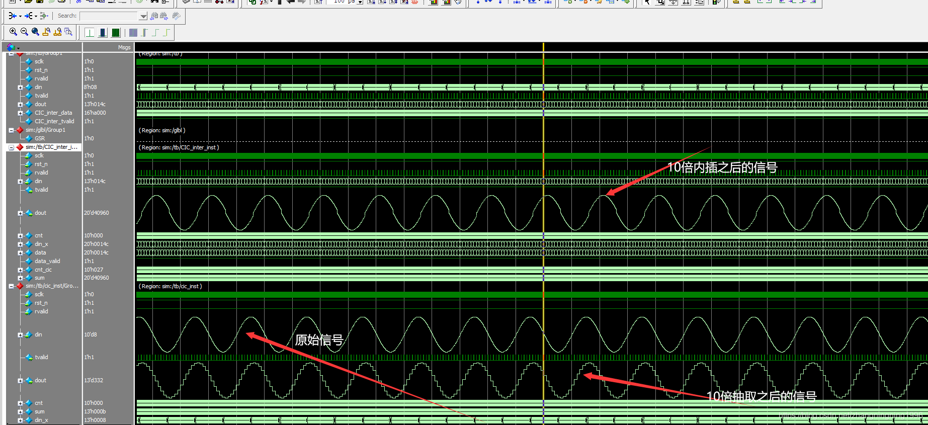Click the Zoom In magnifier icon
928x425 pixels.
tap(13, 32)
